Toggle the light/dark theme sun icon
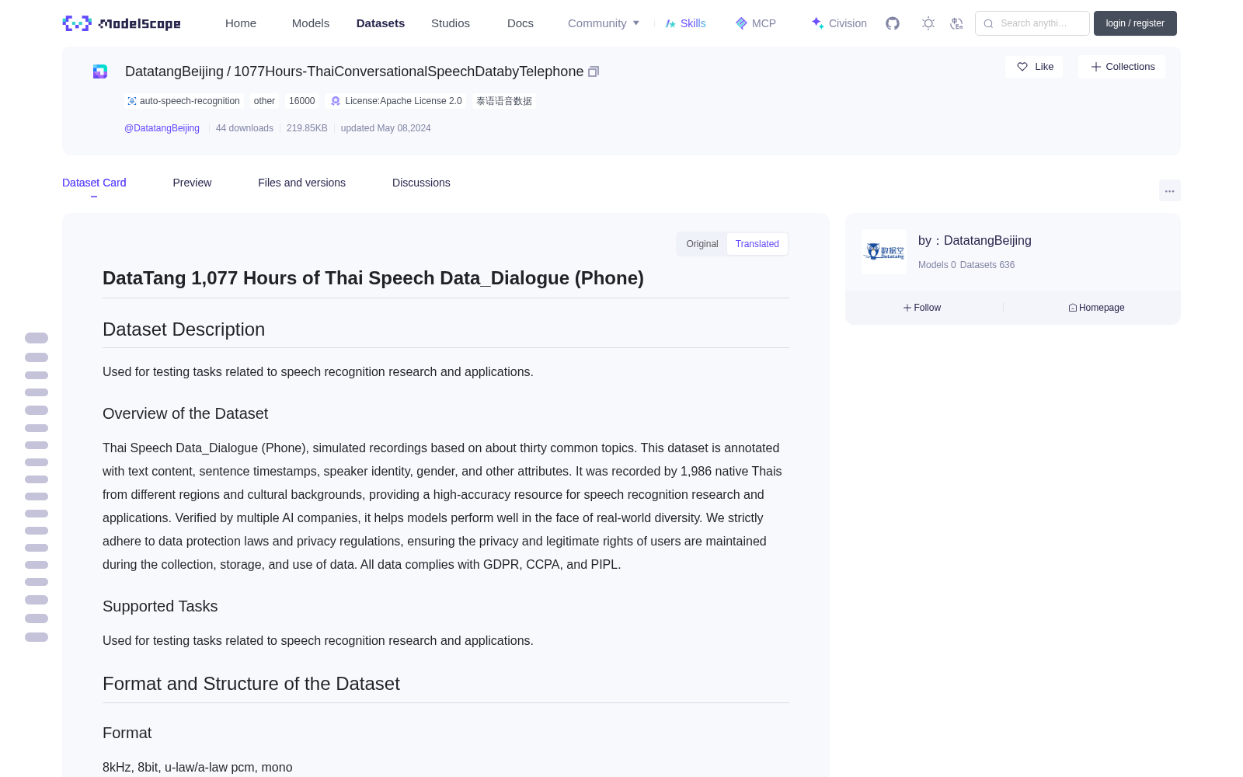This screenshot has width=1243, height=777. (x=928, y=23)
